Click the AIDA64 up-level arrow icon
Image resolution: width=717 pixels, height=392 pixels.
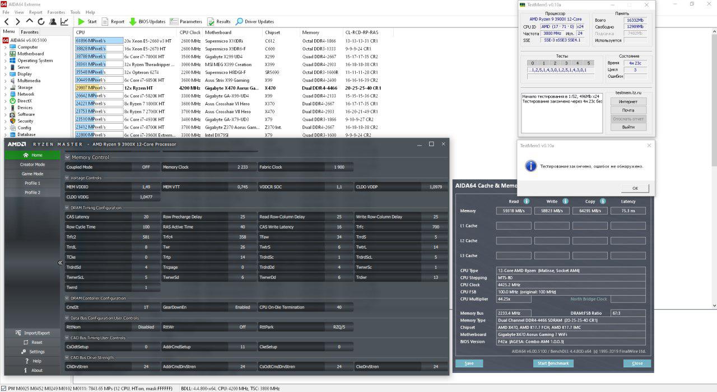coord(30,22)
